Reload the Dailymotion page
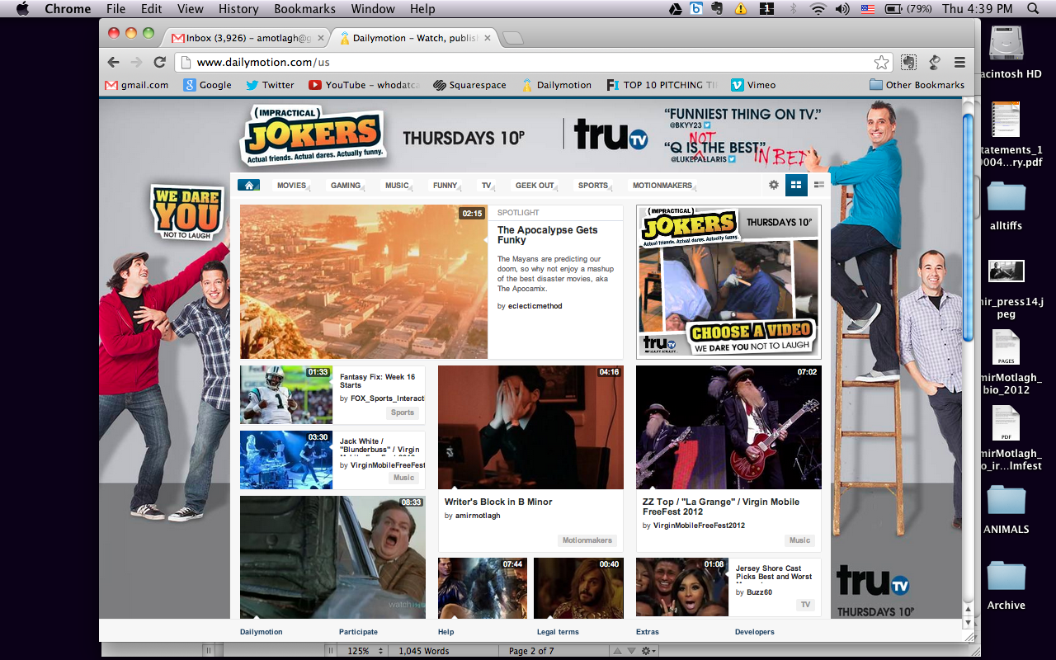 coord(160,62)
